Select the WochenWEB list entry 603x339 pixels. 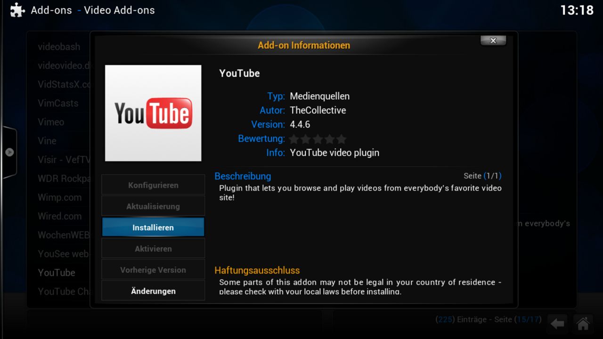(64, 235)
